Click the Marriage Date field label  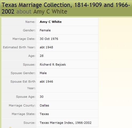coord(24,39)
